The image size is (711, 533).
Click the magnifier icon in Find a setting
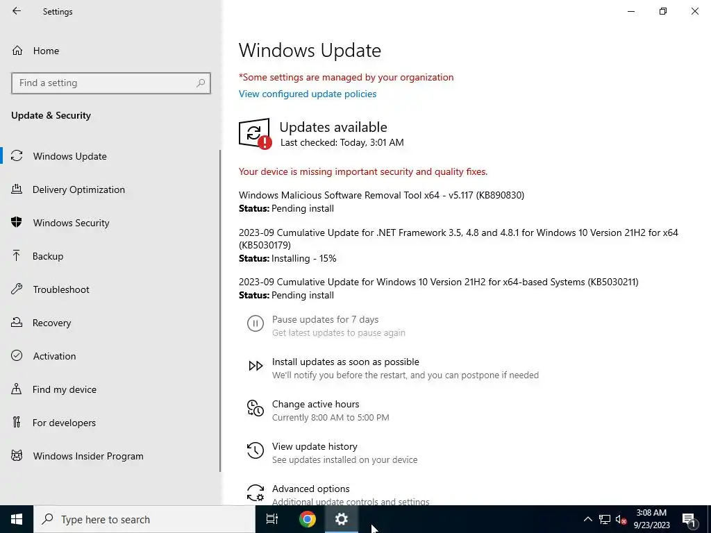(x=201, y=83)
